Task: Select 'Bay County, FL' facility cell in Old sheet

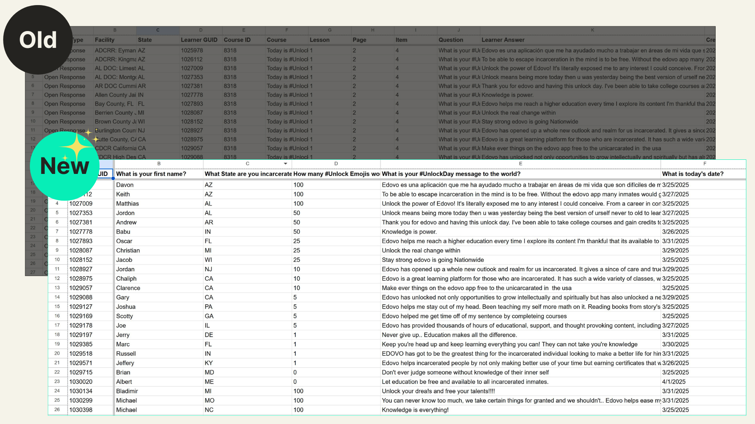Action: [114, 104]
